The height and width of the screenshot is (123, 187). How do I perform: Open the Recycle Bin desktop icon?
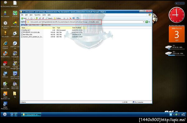[x=5, y=34]
